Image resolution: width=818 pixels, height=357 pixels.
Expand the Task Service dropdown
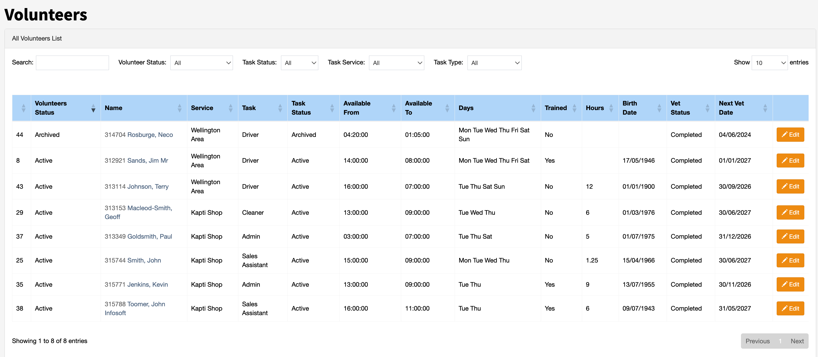tap(396, 63)
